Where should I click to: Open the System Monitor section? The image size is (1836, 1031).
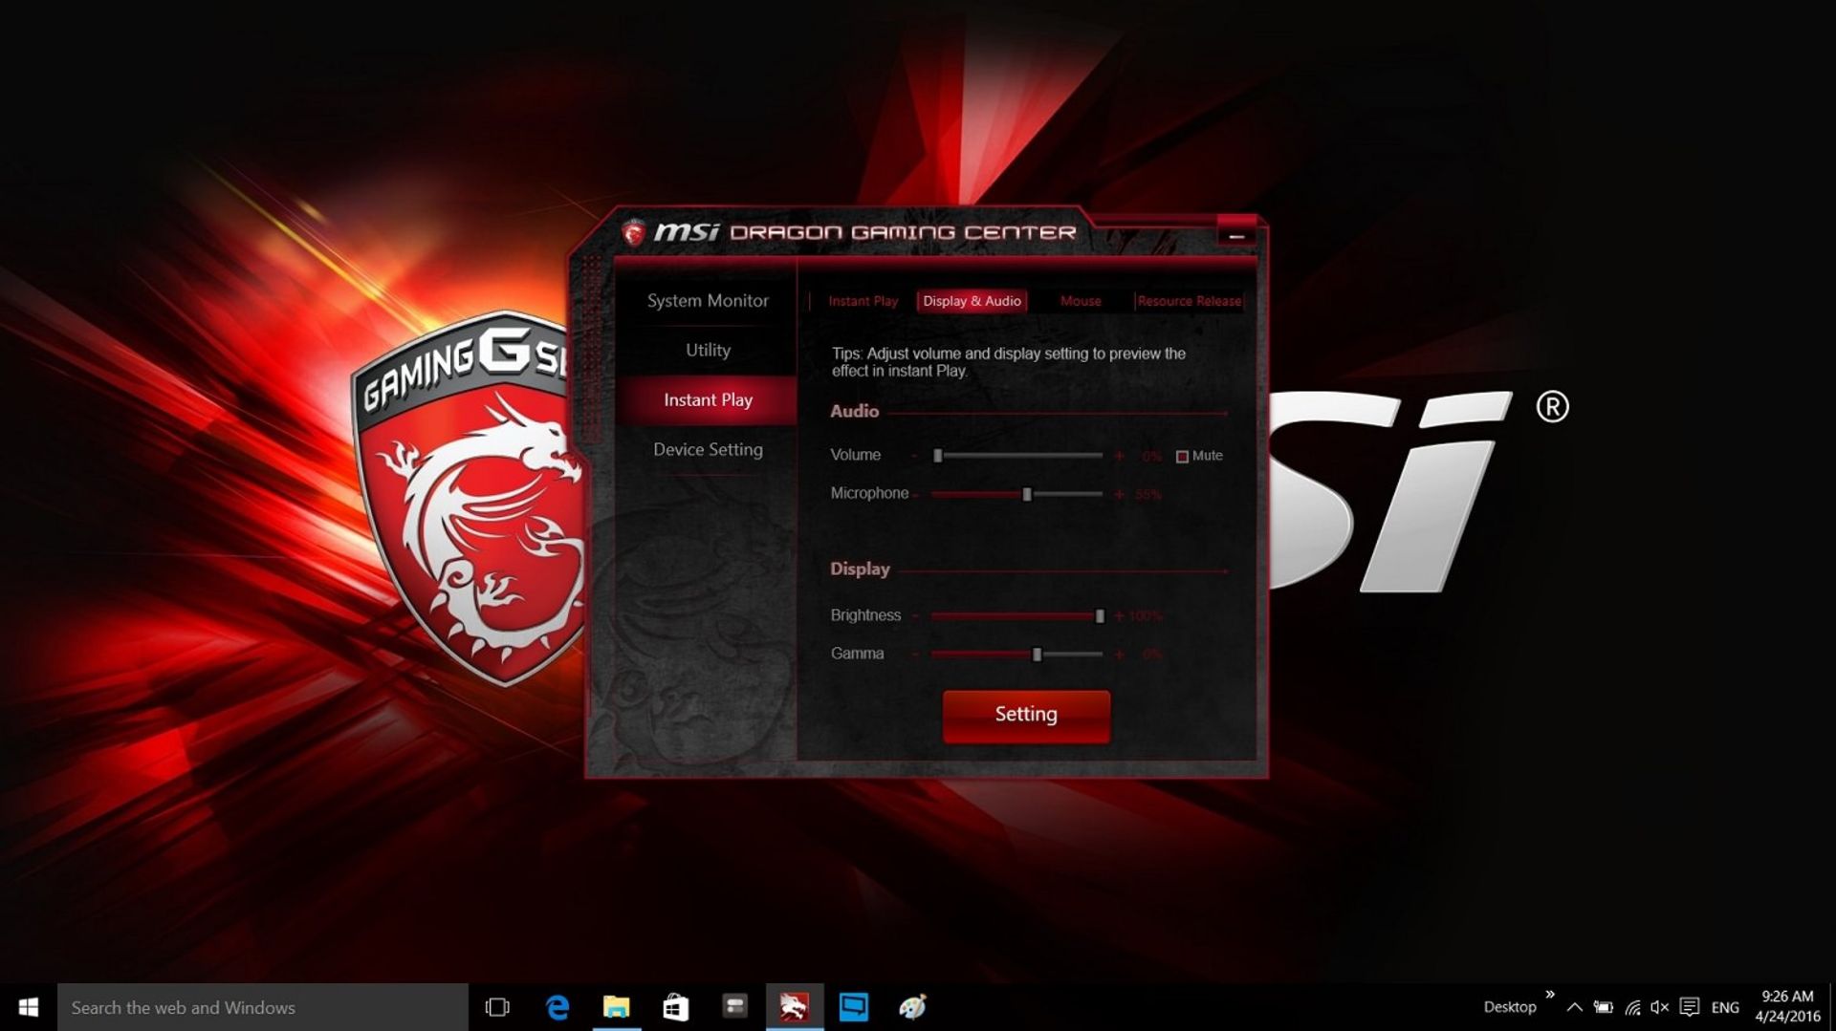click(x=708, y=301)
